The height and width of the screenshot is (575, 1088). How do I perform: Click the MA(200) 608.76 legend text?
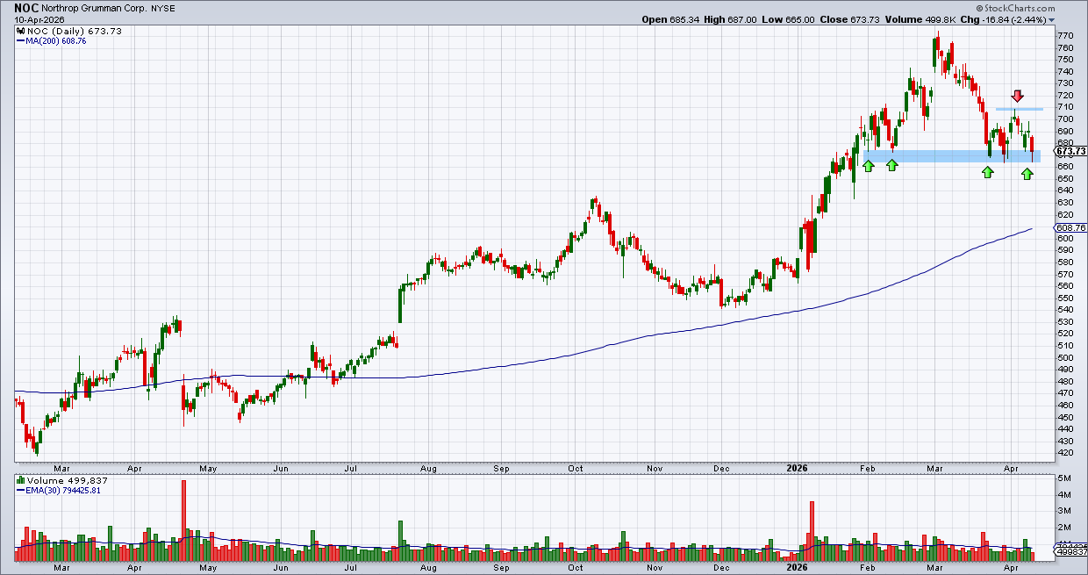point(57,41)
